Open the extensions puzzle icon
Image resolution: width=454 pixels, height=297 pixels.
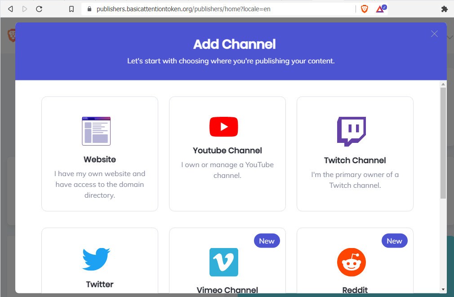444,9
